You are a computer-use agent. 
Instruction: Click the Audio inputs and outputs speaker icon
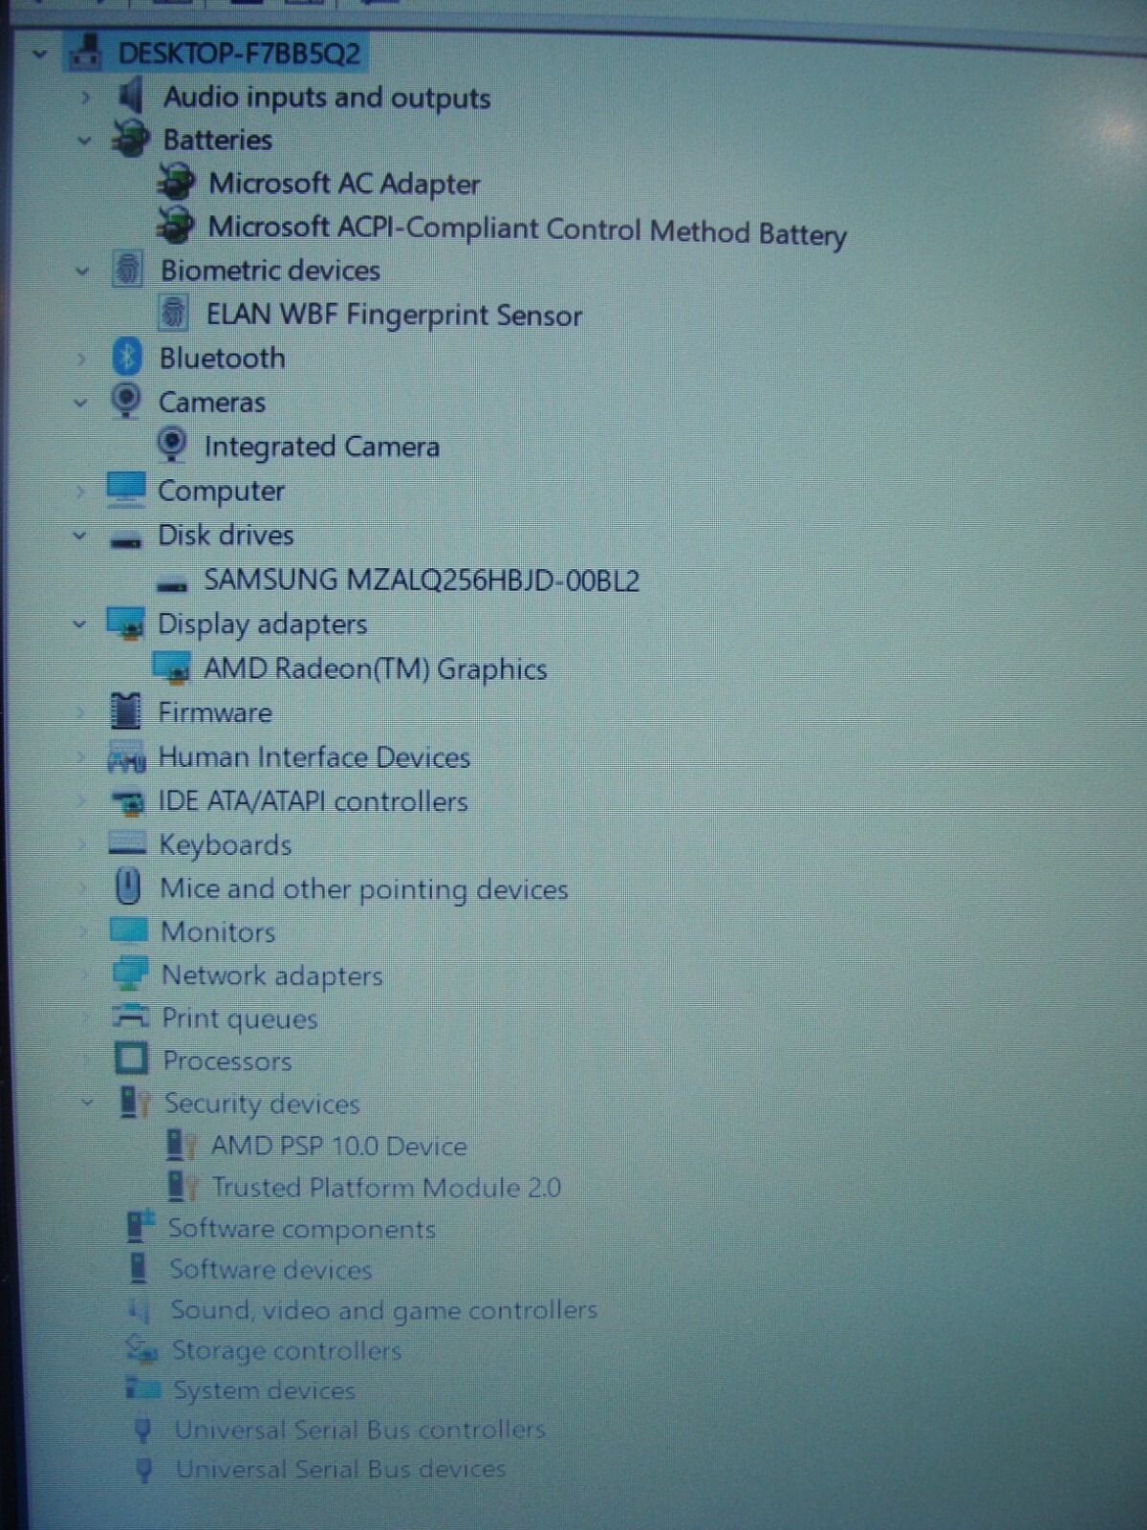131,96
